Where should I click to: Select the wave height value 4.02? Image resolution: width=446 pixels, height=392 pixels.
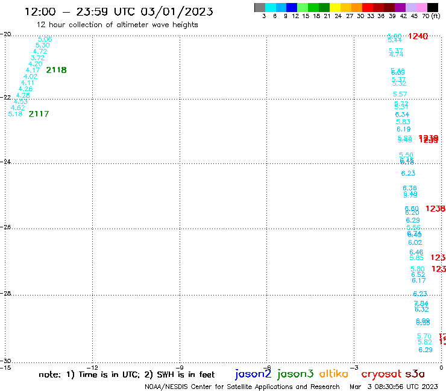pyautogui.click(x=30, y=77)
